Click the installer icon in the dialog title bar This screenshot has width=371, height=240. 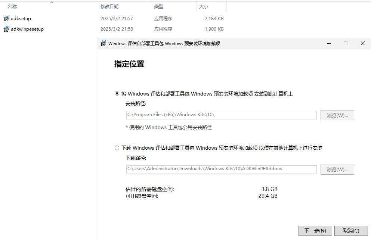pyautogui.click(x=103, y=43)
